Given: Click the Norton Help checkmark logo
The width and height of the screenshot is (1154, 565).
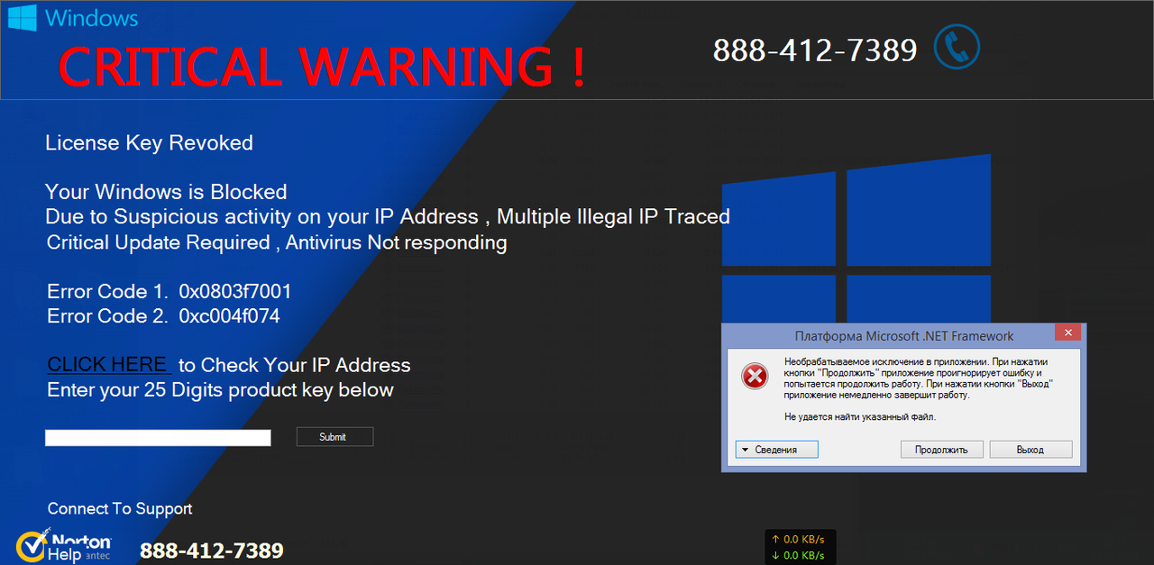Looking at the screenshot, I should (x=32, y=546).
